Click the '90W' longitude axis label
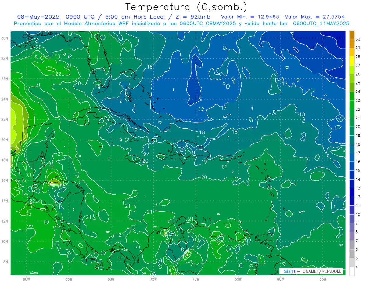This screenshot has height=283, width=366. 26,279
